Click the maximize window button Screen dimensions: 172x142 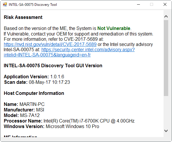152,4
